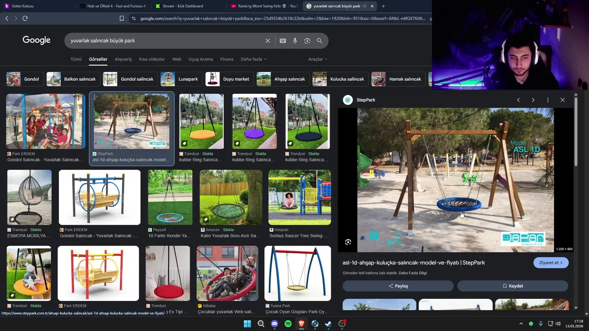This screenshot has height=331, width=589.
Task: Bookmark this page in address bar
Action: pyautogui.click(x=121, y=18)
